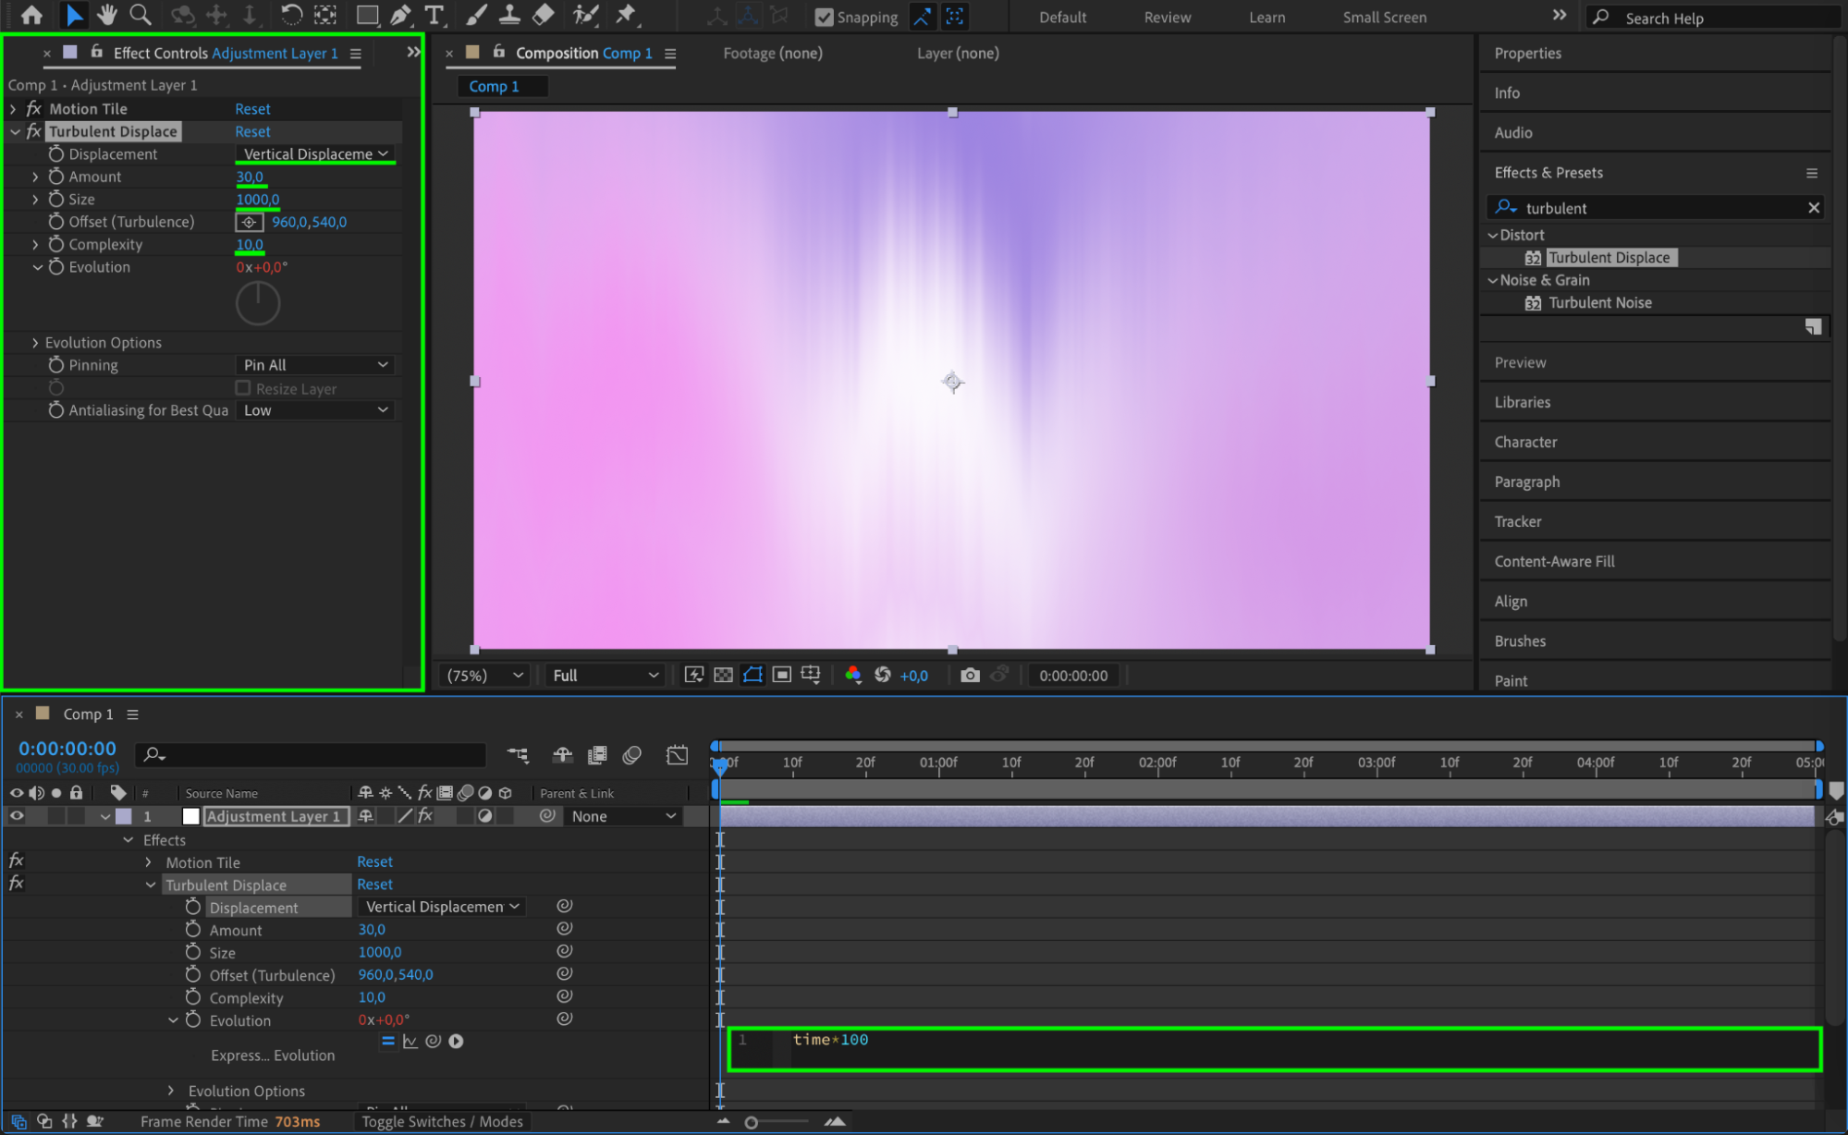
Task: Toggle transparency grid in composition viewer
Action: [723, 676]
